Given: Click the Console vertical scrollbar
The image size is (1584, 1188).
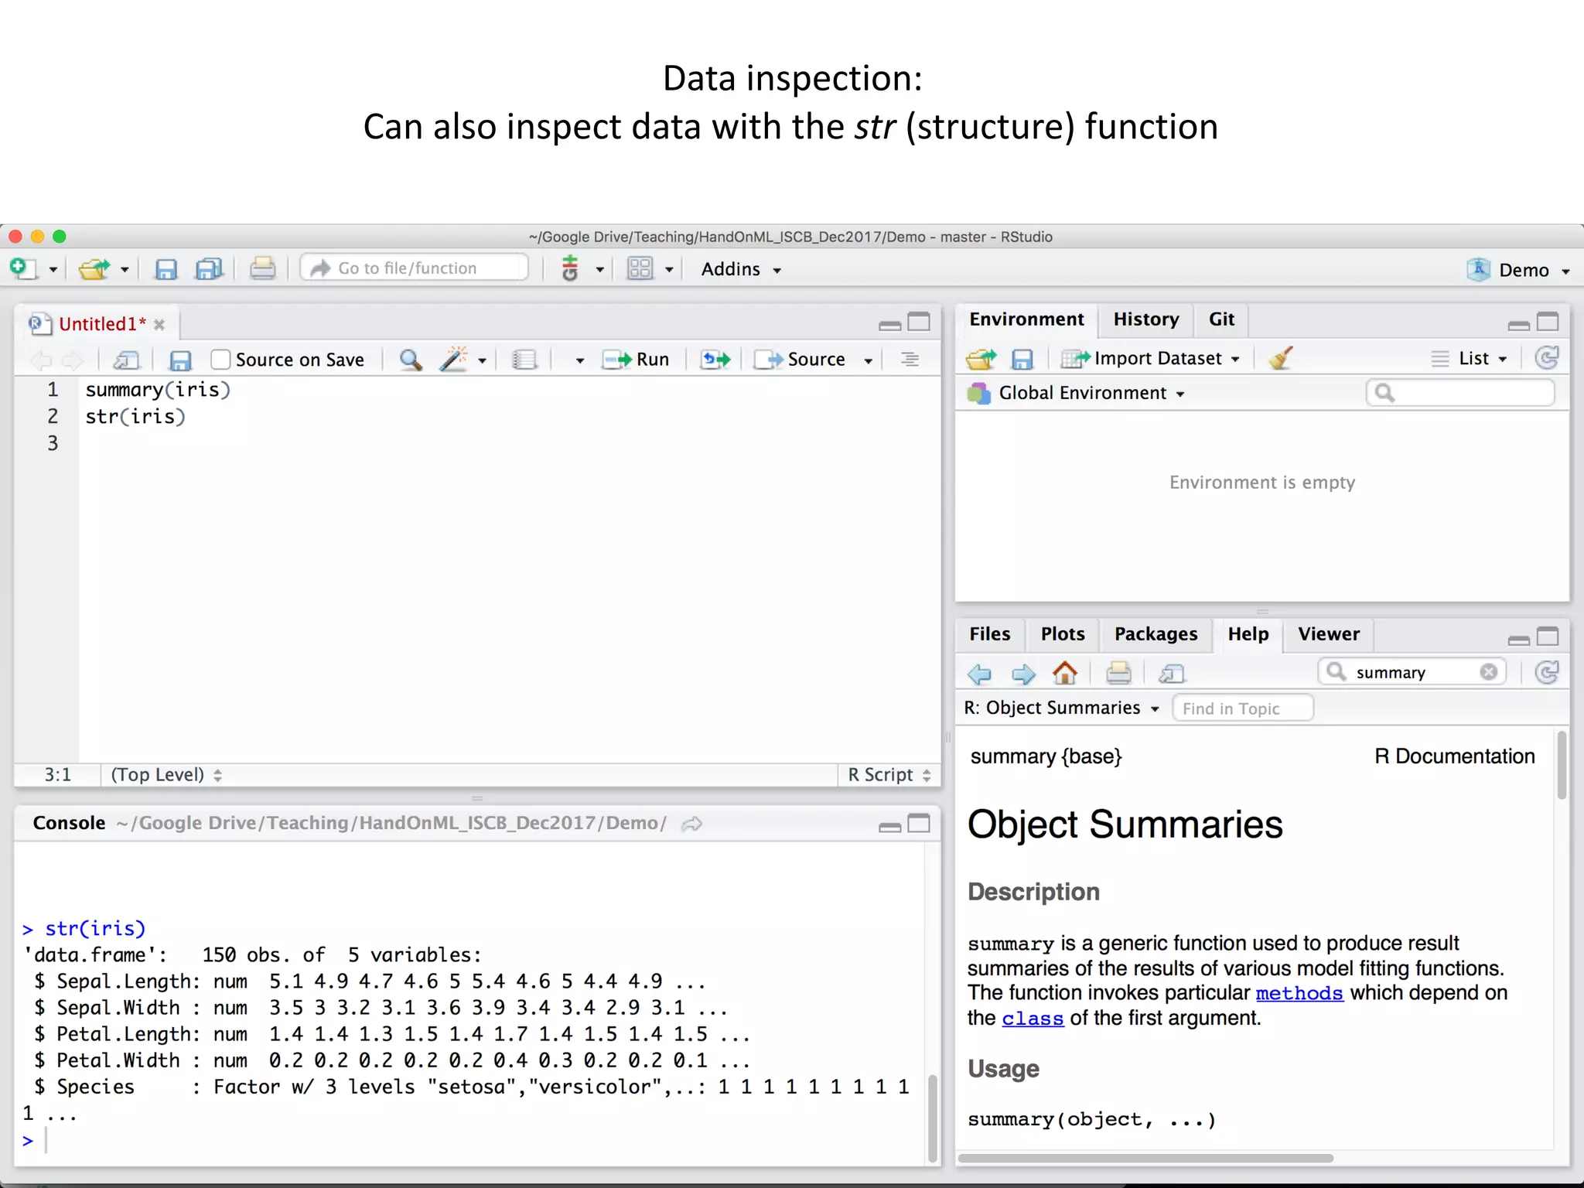Looking at the screenshot, I should (x=933, y=1118).
